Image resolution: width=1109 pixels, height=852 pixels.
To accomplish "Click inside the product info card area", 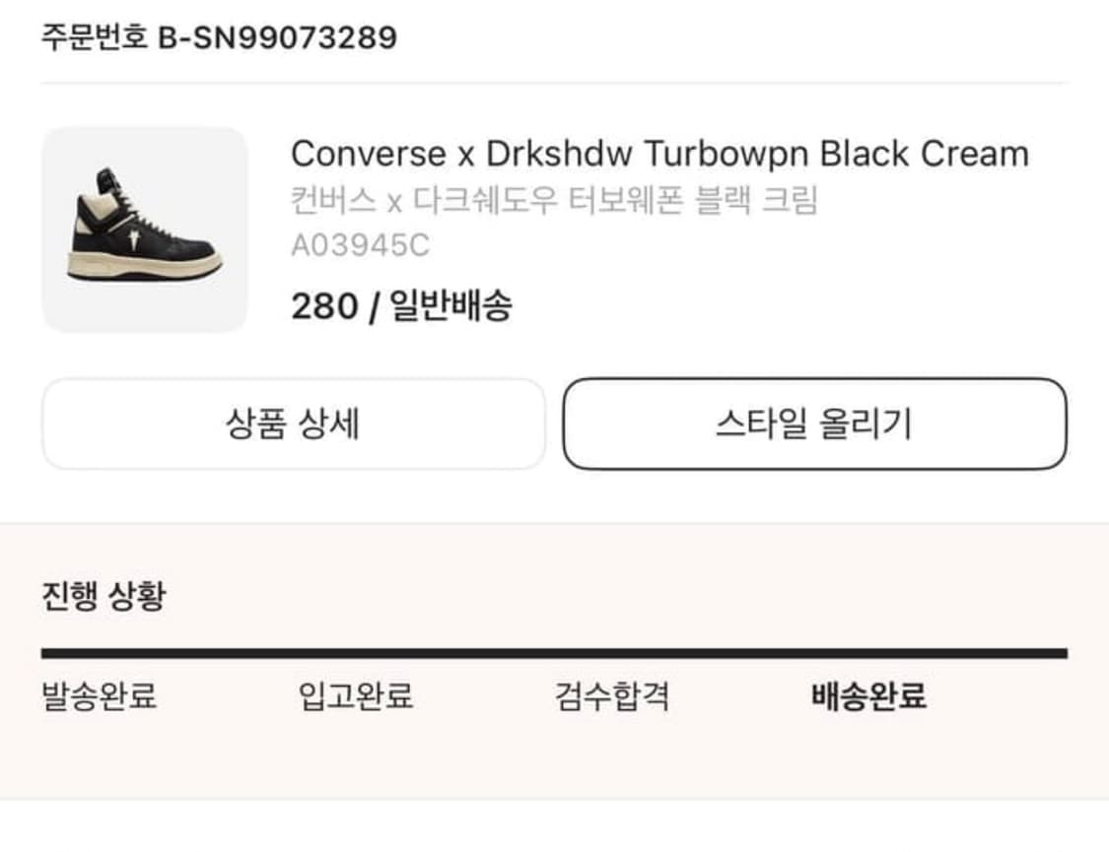I will (x=554, y=229).
